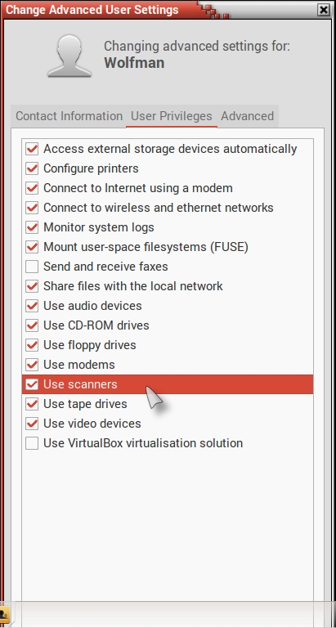The image size is (336, 628).
Task: Enable Use VirtualBox virtualisation solution
Action: tap(32, 443)
